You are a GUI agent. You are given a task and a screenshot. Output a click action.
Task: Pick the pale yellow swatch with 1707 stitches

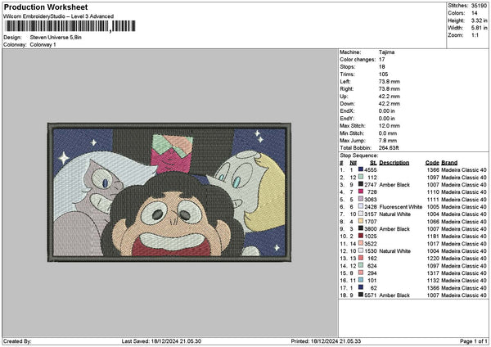[361, 222]
